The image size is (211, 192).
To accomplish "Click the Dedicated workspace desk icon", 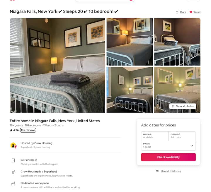I will [x=13, y=184].
